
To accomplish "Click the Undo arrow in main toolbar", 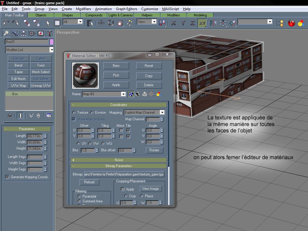I will [x=6, y=23].
